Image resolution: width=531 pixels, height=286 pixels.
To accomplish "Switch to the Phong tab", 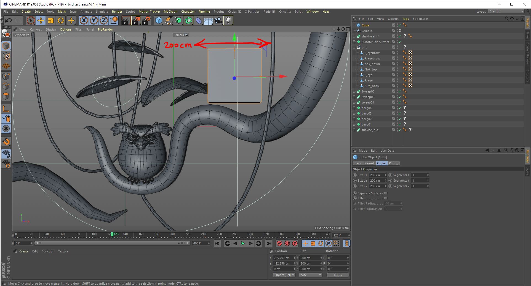I will (x=394, y=163).
